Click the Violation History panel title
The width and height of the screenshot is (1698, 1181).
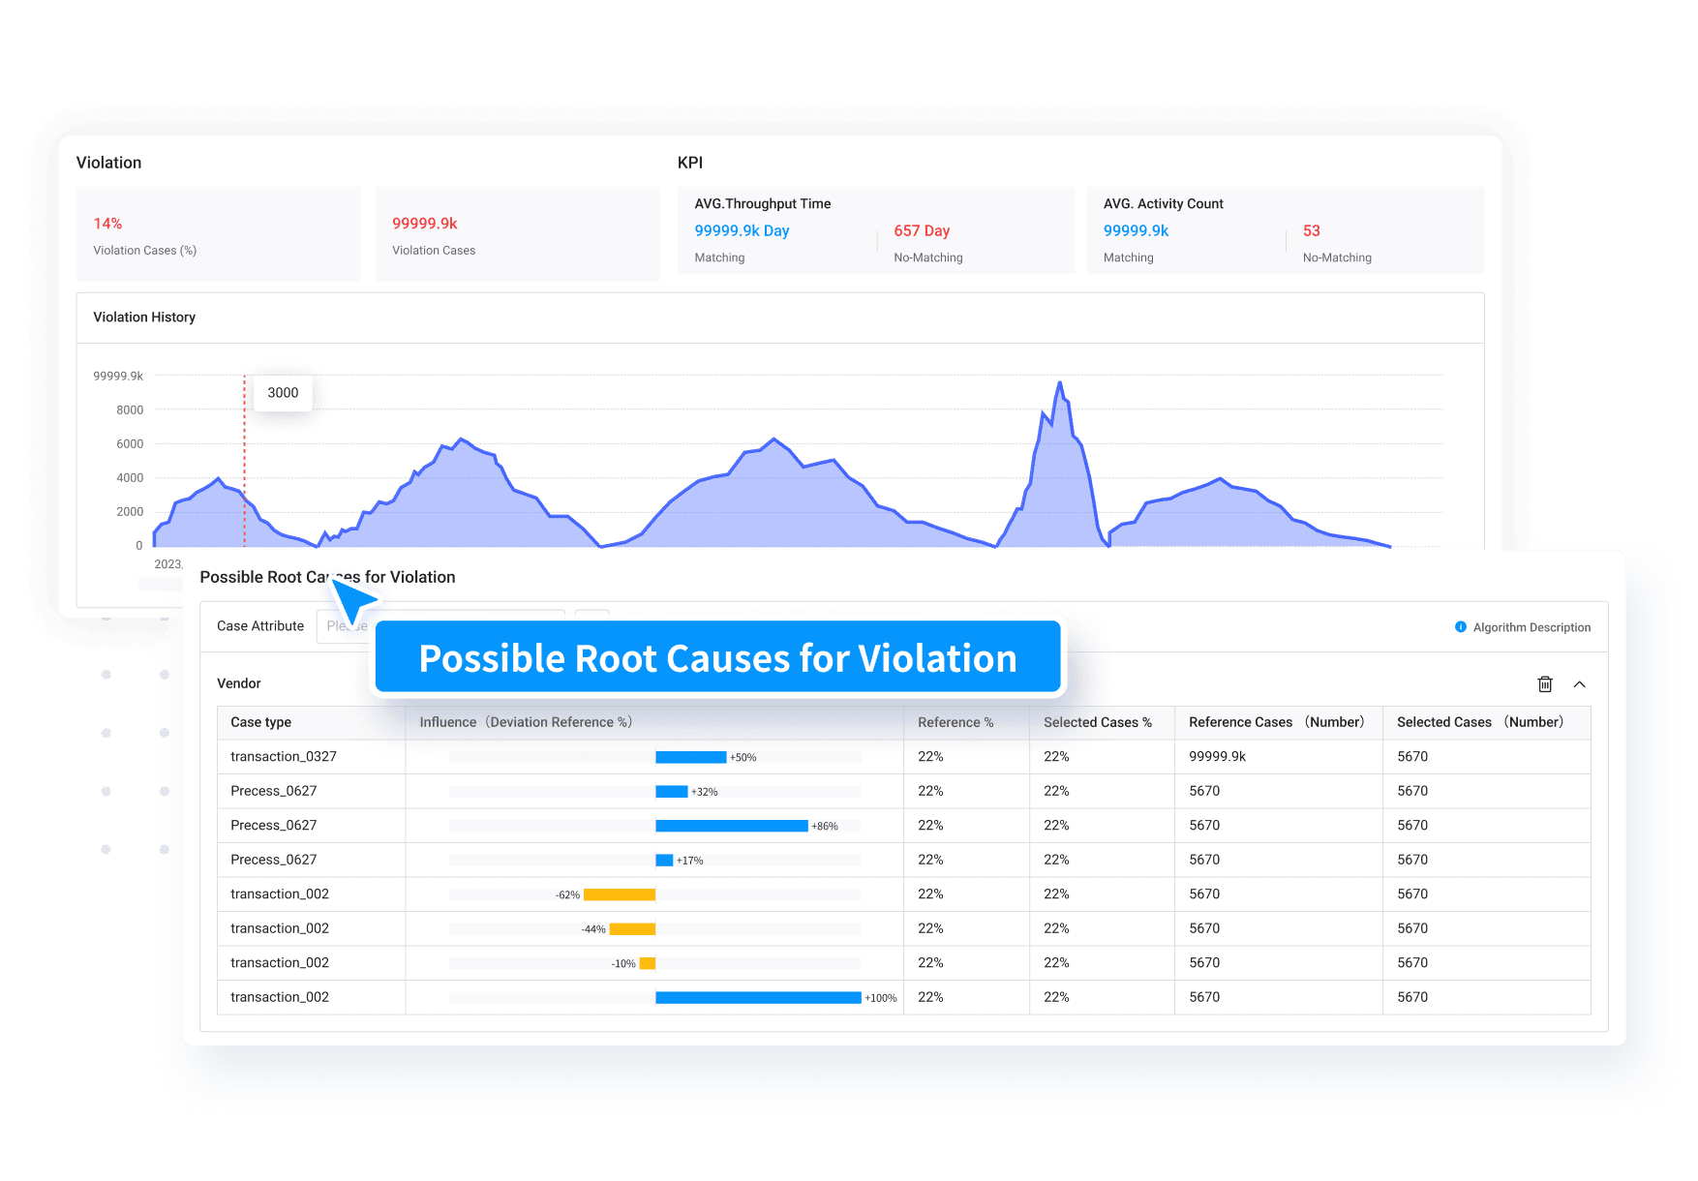click(144, 318)
